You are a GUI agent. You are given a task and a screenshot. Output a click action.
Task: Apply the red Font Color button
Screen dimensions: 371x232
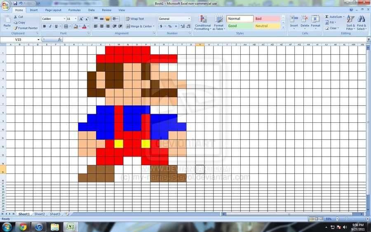[84, 26]
